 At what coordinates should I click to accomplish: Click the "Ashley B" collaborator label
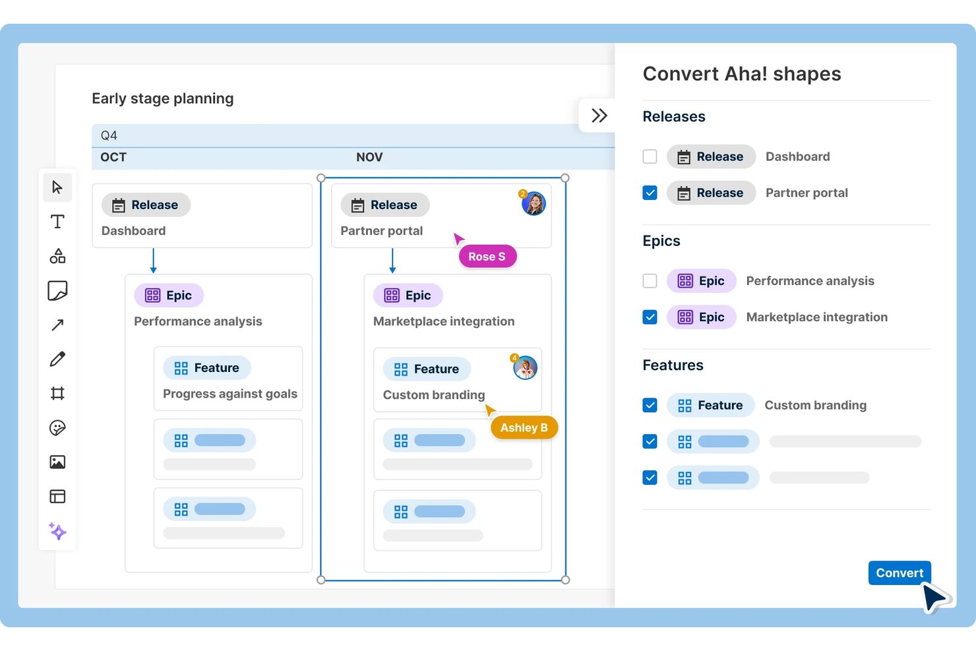click(x=524, y=427)
